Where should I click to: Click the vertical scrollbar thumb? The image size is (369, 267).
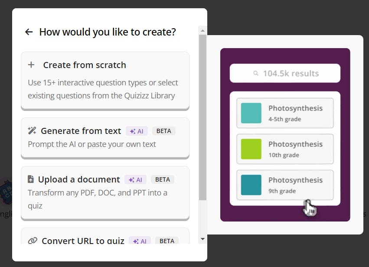point(202,117)
